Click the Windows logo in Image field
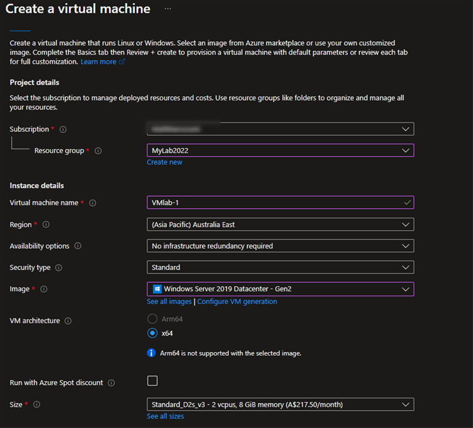 tap(157, 289)
